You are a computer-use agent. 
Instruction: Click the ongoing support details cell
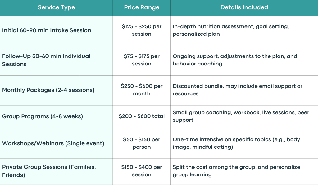pyautogui.click(x=244, y=61)
